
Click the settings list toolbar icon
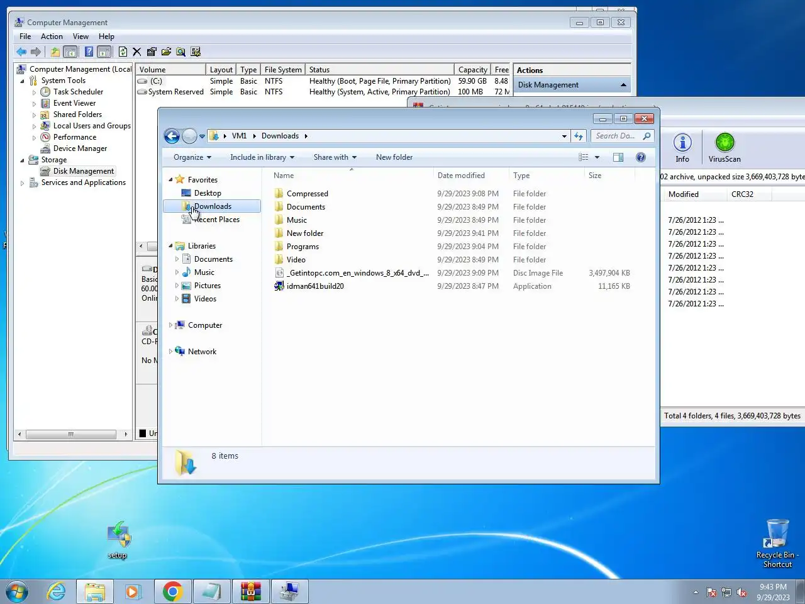[196, 52]
